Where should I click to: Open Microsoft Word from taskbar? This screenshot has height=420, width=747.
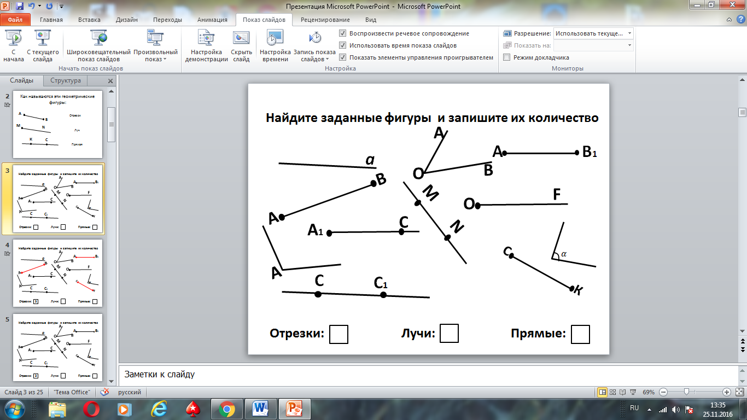pos(260,409)
